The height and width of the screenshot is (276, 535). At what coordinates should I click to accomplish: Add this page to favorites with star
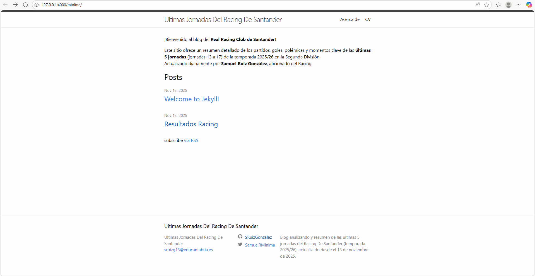pos(486,5)
